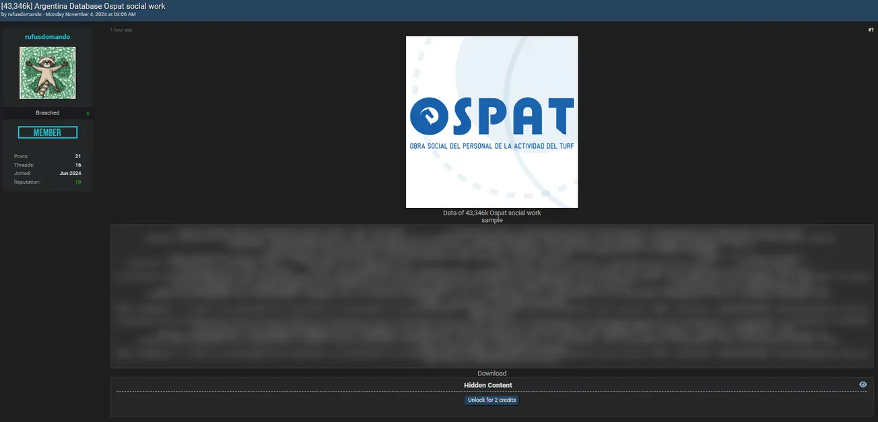Click the threads count 16
Image resolution: width=878 pixels, height=422 pixels.
pos(78,165)
